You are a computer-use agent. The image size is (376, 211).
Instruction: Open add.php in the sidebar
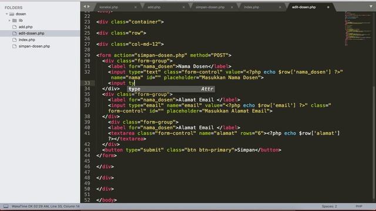point(25,27)
